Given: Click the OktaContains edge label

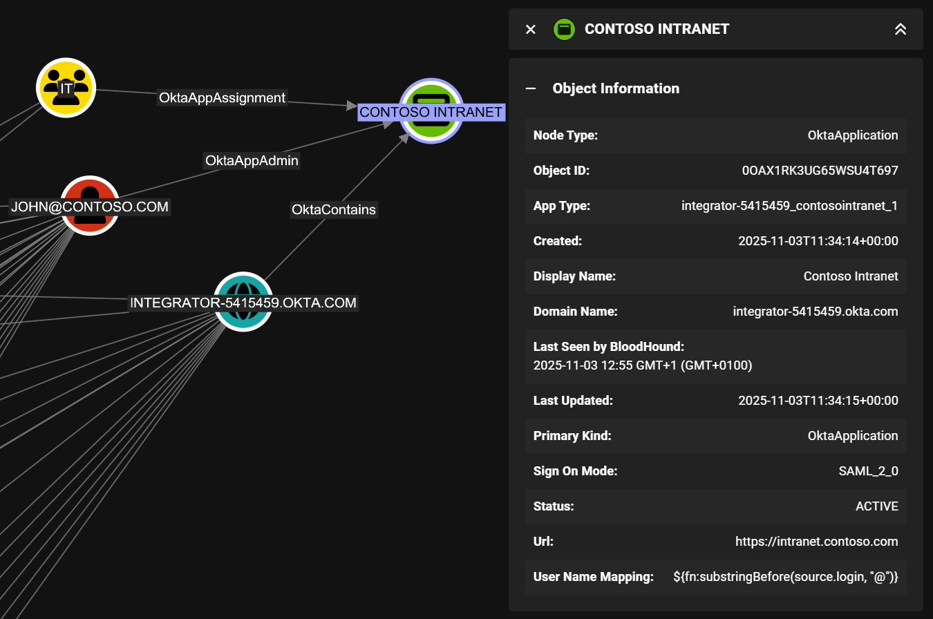Looking at the screenshot, I should (x=334, y=209).
